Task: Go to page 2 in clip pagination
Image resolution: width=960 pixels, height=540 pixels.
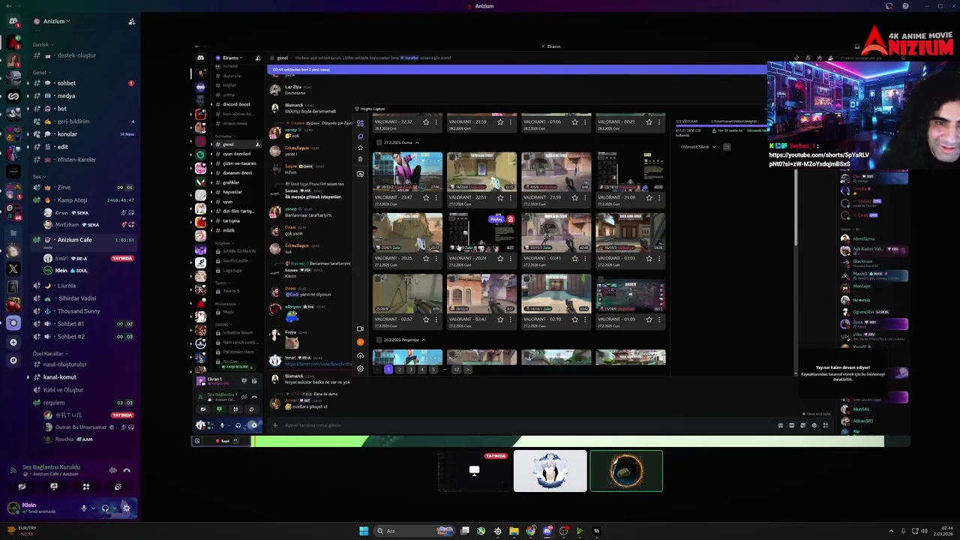Action: click(x=399, y=369)
